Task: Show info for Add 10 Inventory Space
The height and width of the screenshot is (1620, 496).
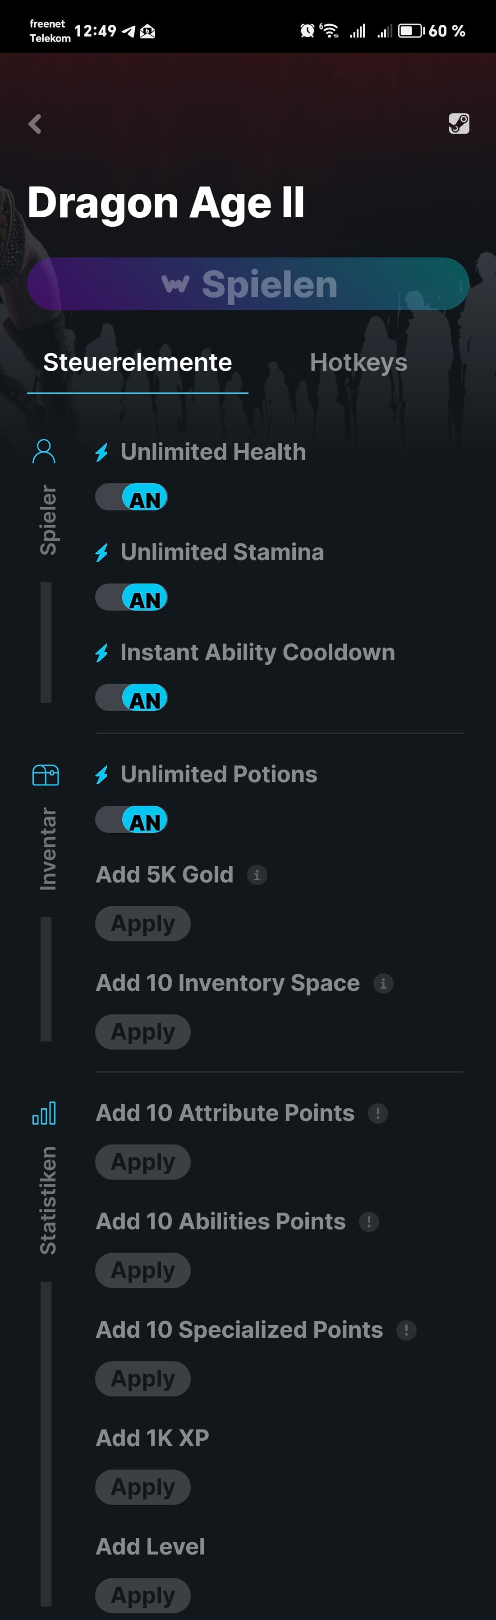Action: coord(383,983)
